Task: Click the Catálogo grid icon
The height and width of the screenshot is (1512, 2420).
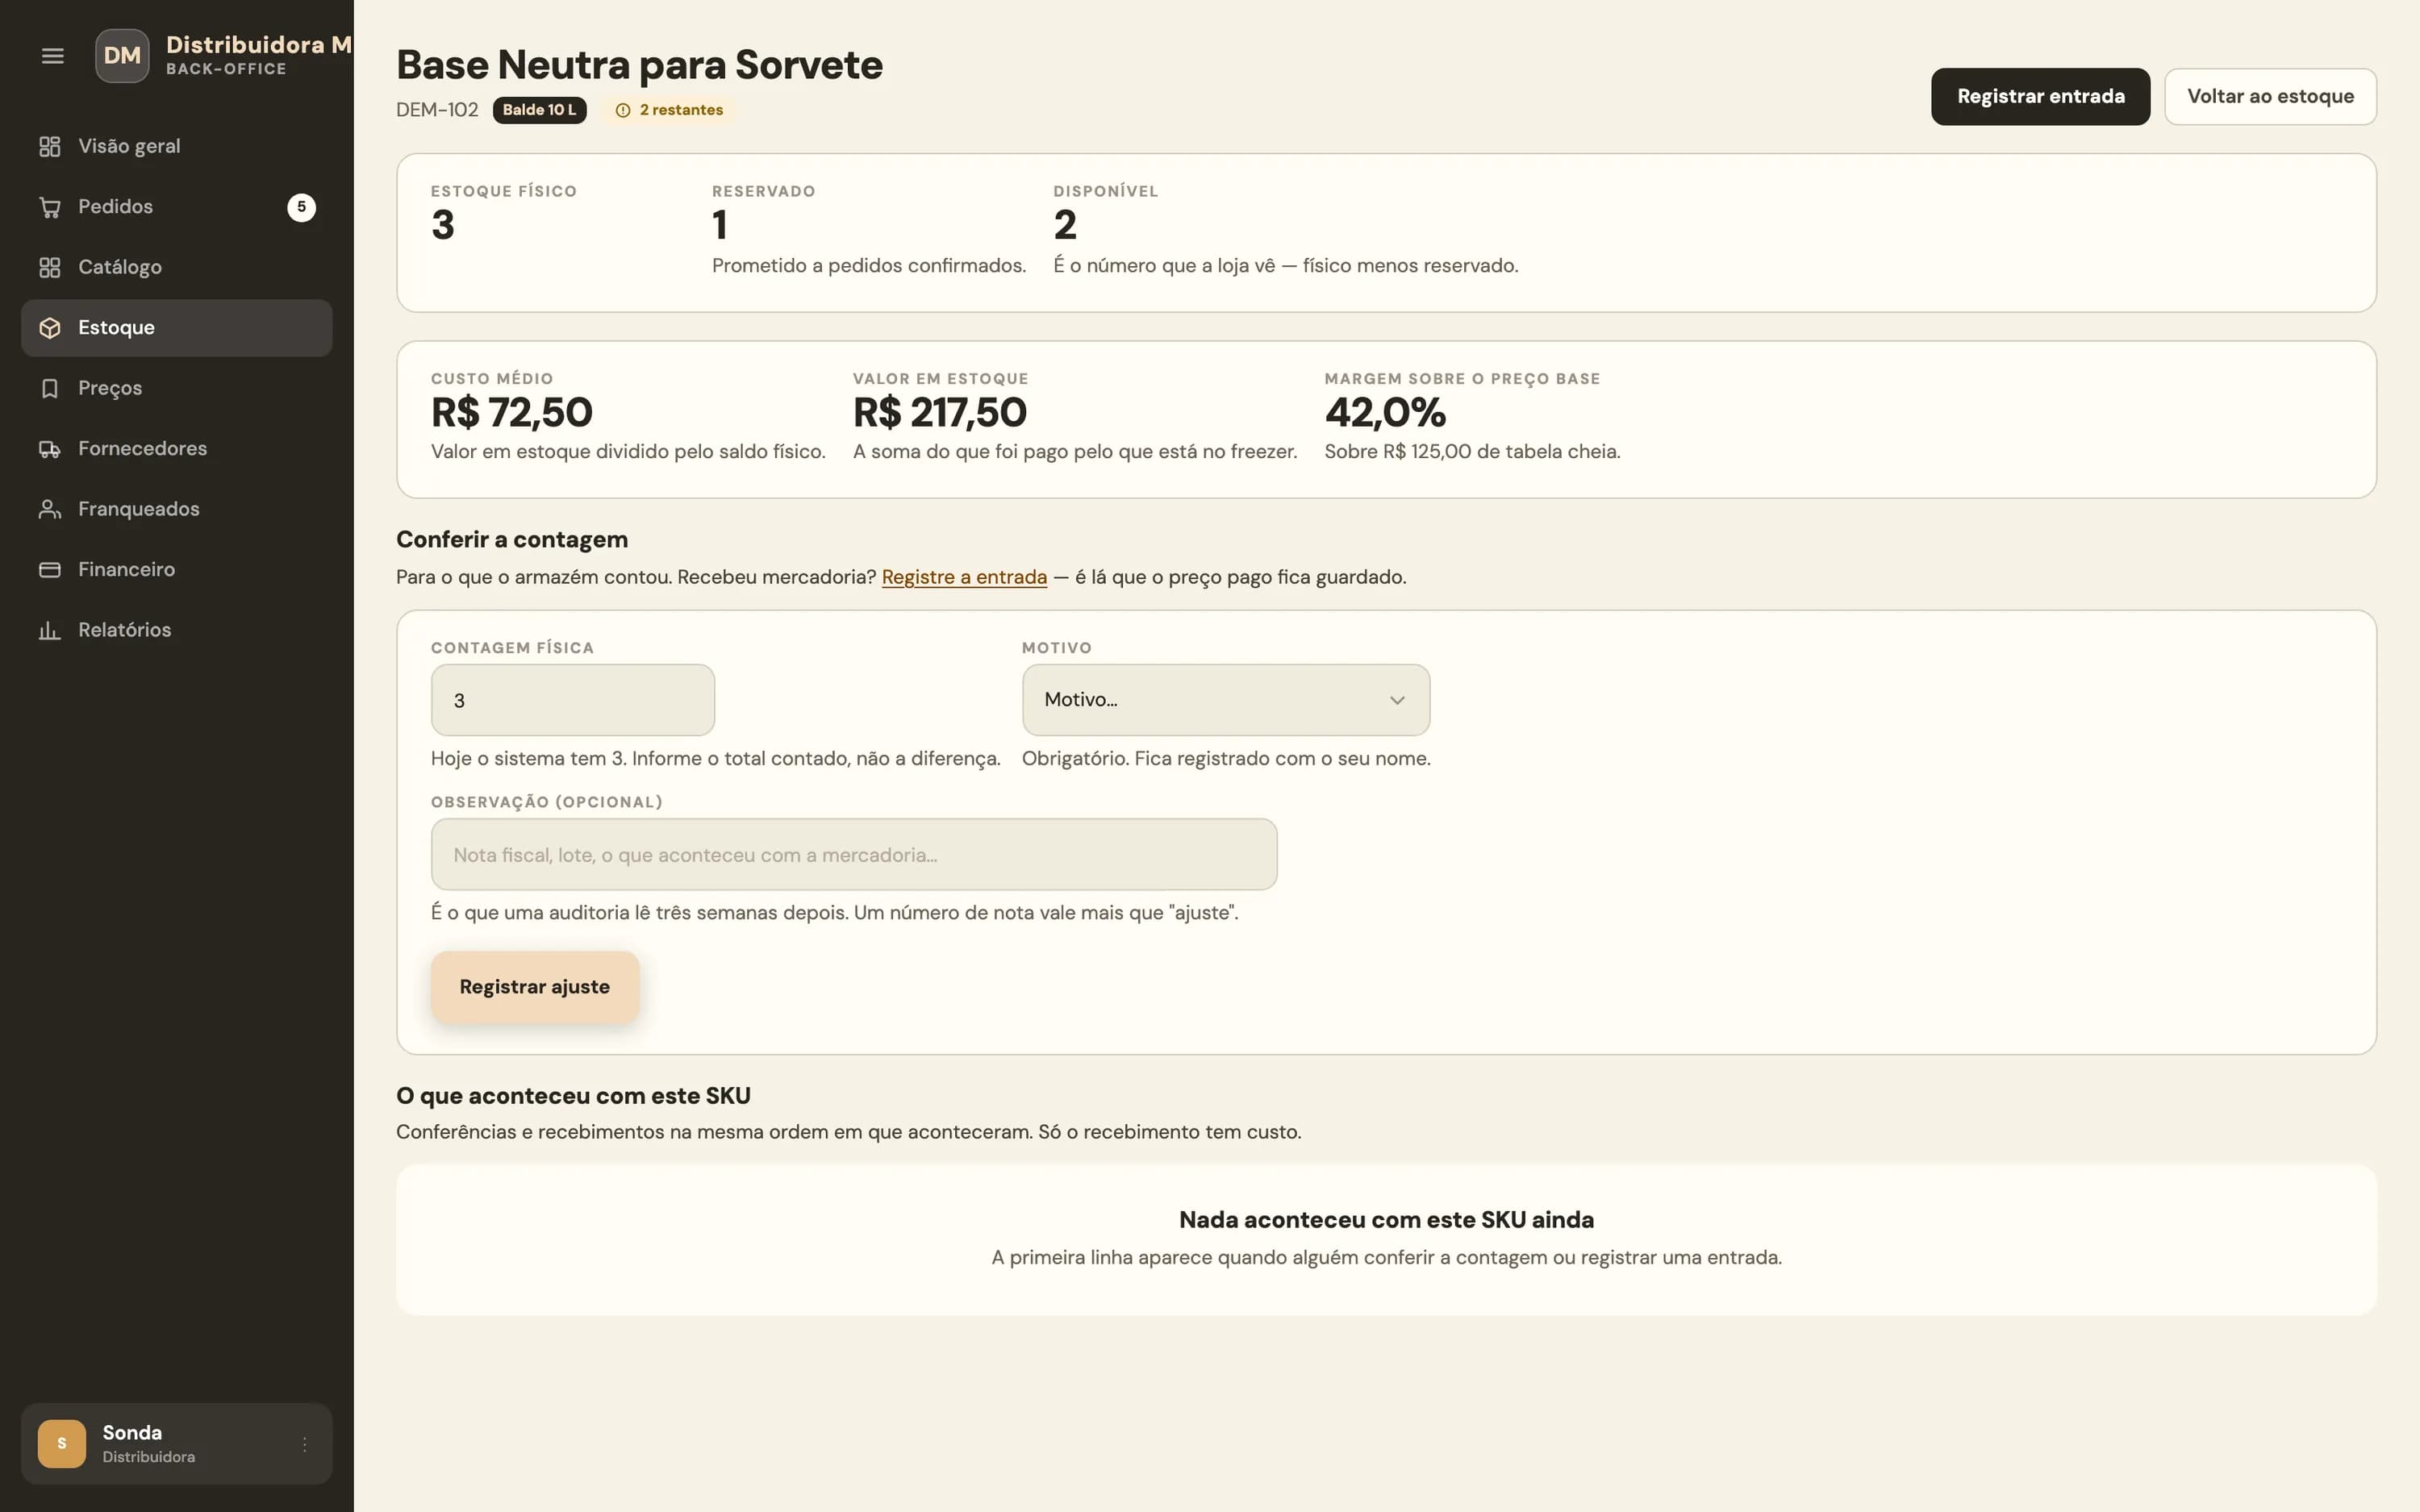Action: [50, 268]
